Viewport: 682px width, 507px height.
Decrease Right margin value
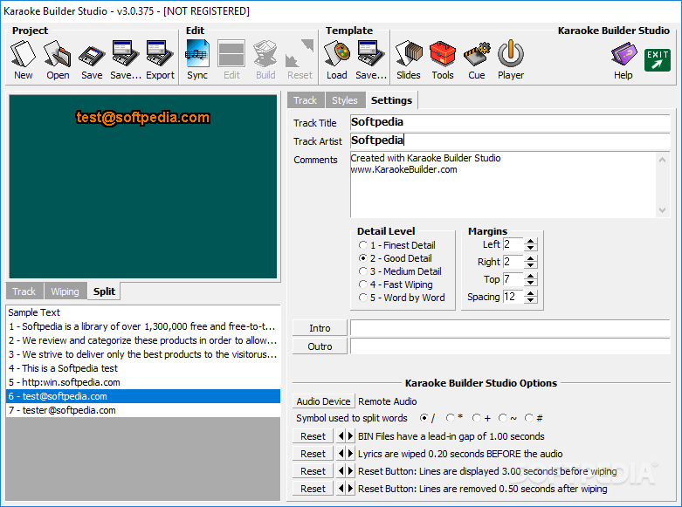coord(530,264)
